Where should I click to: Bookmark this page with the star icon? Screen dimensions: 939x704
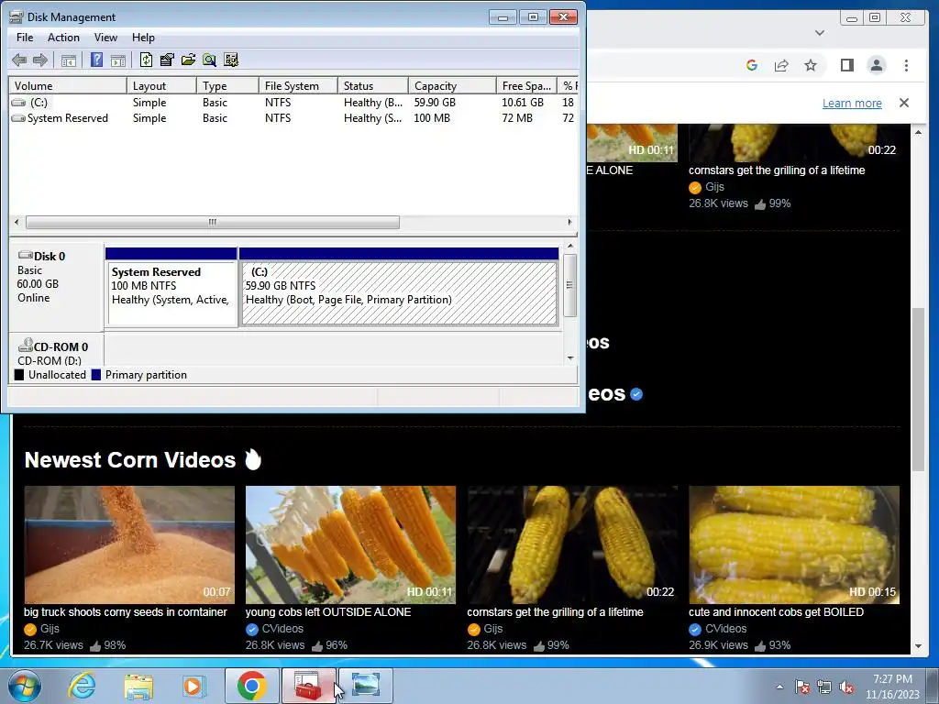(811, 65)
